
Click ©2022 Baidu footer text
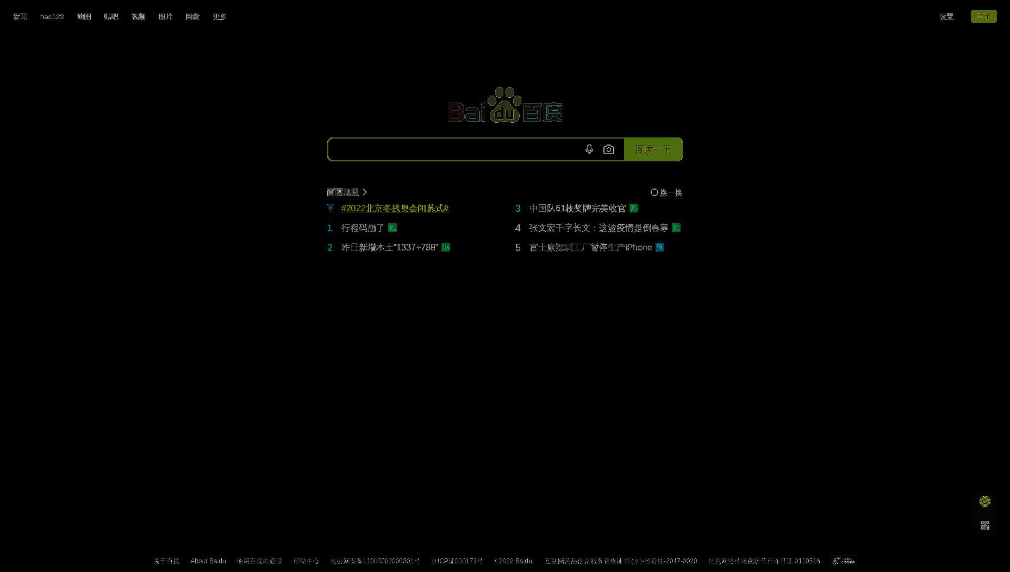pyautogui.click(x=513, y=561)
